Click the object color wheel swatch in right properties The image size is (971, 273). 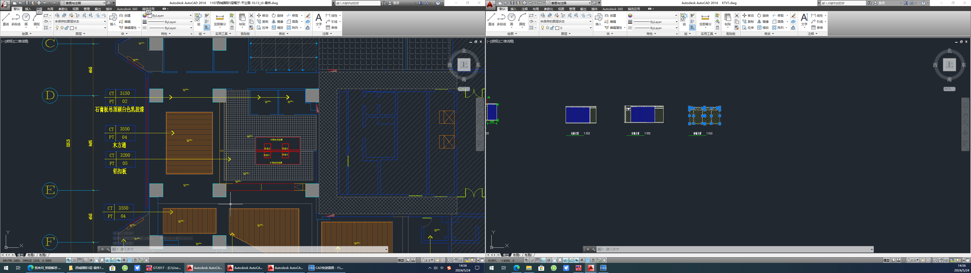pyautogui.click(x=630, y=15)
